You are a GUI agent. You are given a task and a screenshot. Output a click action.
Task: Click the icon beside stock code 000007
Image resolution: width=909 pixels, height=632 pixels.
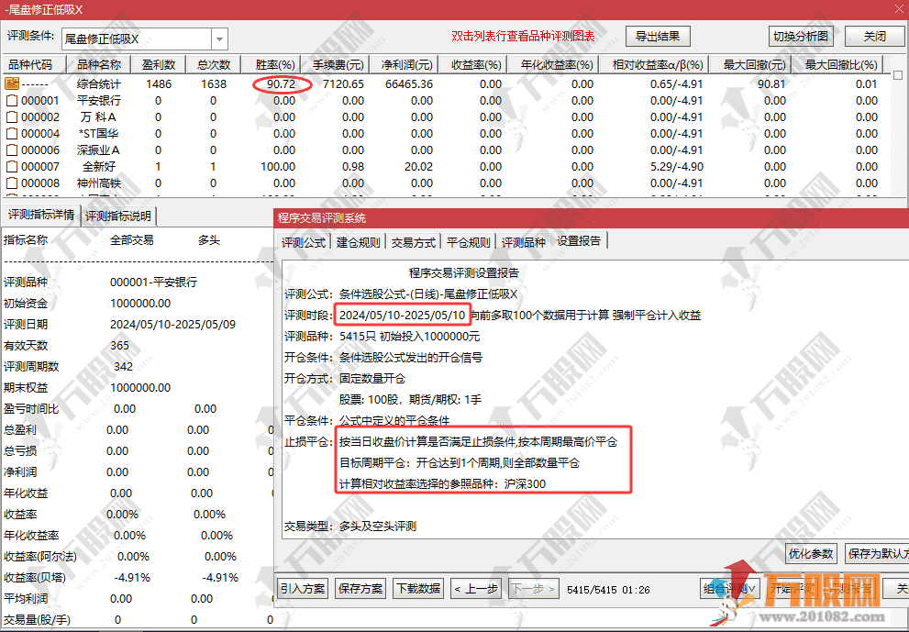pos(12,166)
